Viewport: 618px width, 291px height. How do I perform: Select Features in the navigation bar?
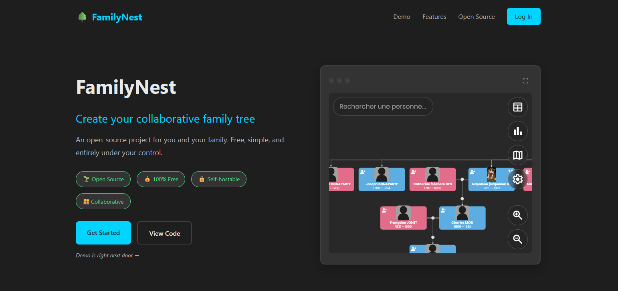[434, 16]
